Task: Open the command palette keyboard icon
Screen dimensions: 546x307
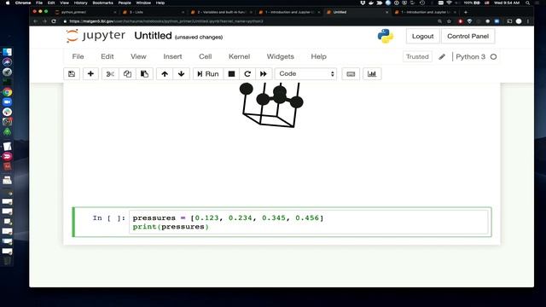Action: click(x=351, y=74)
